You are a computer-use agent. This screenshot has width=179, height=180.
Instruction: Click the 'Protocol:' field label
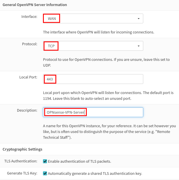pyautogui.click(x=30, y=44)
